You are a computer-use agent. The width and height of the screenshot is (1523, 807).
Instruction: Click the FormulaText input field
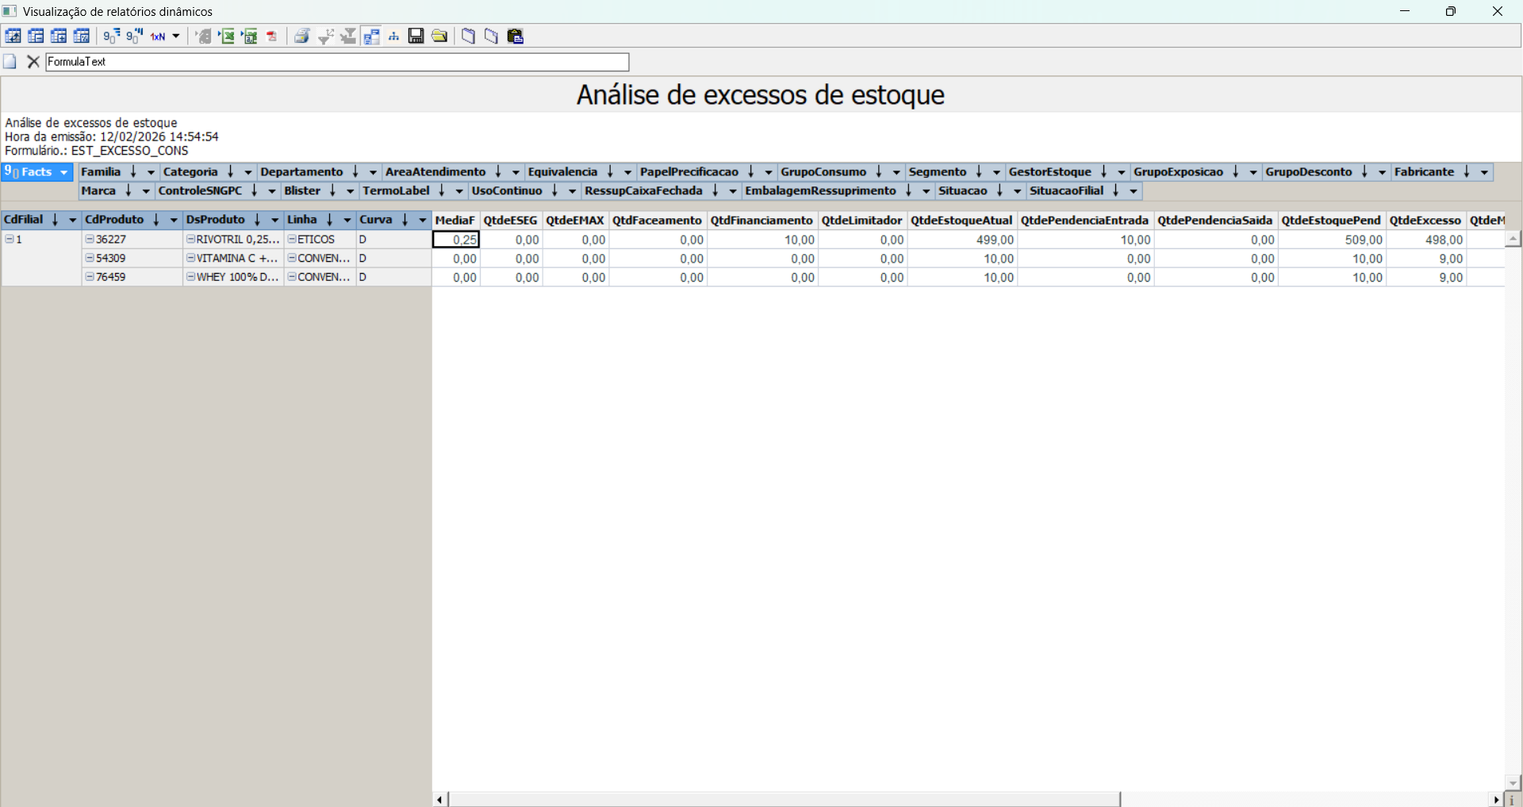point(337,62)
